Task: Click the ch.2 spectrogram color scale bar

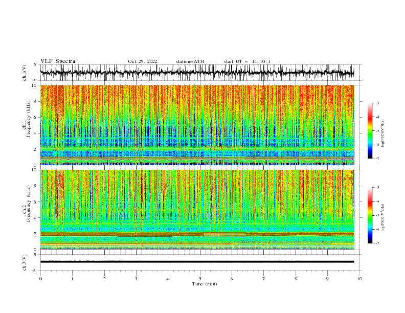Action: pyautogui.click(x=370, y=215)
